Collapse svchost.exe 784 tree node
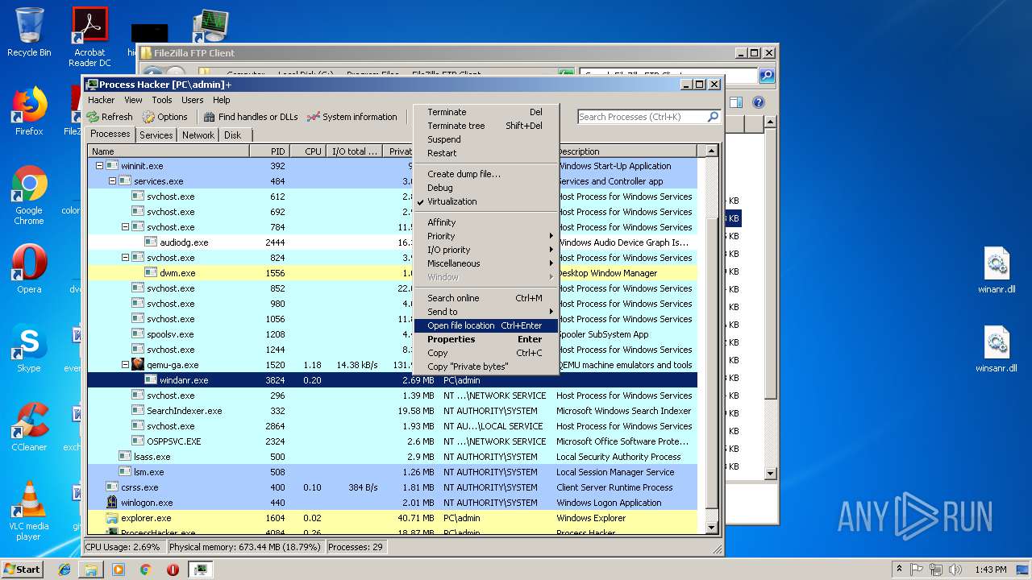1032x580 pixels. [x=125, y=227]
